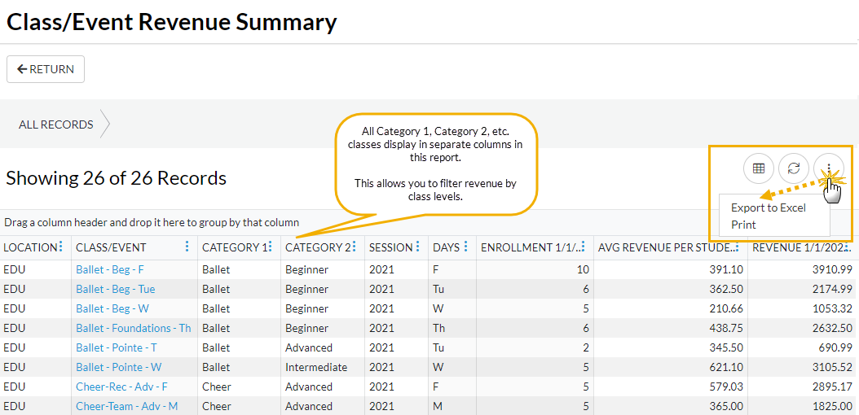Select Print from the options menu
This screenshot has width=859, height=415.
click(743, 225)
